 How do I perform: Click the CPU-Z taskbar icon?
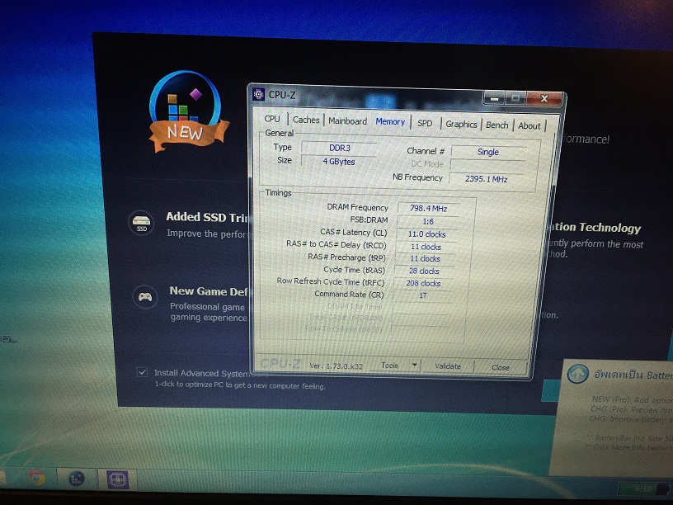tap(117, 479)
